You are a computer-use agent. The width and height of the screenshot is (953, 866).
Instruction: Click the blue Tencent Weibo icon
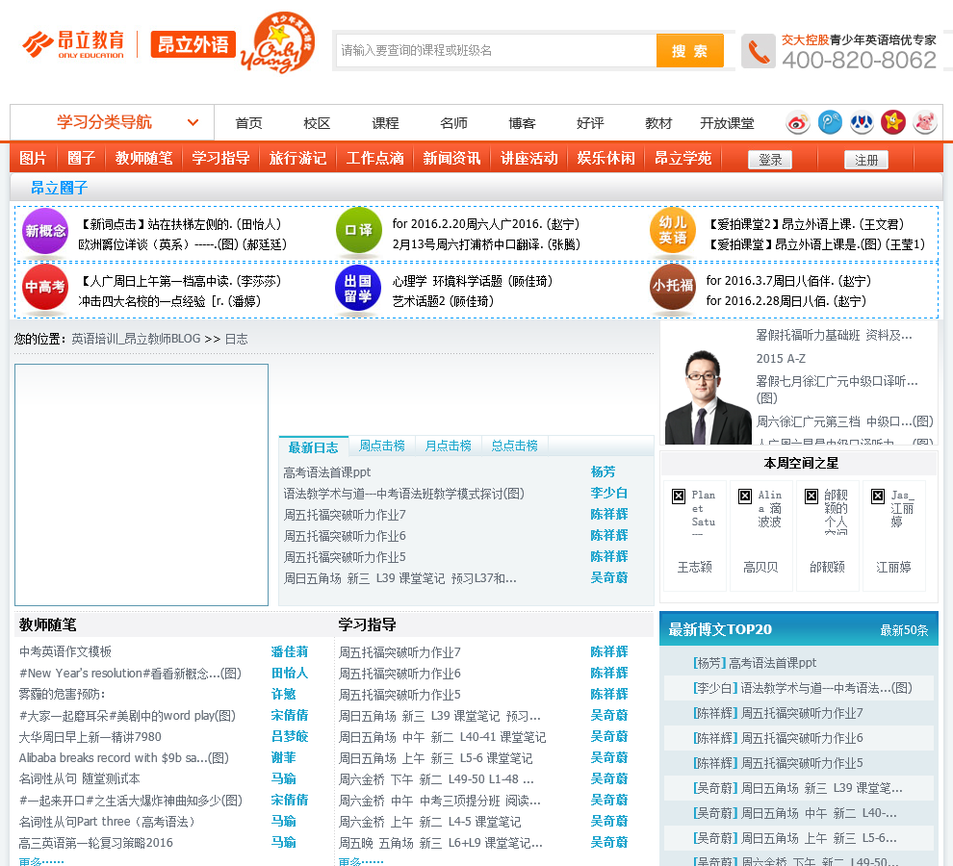(x=830, y=122)
